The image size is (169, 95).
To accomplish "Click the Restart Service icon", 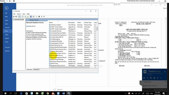I will coord(44,17).
